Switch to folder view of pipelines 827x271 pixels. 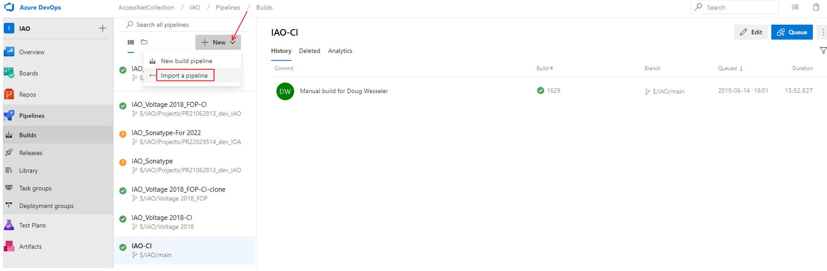(144, 42)
